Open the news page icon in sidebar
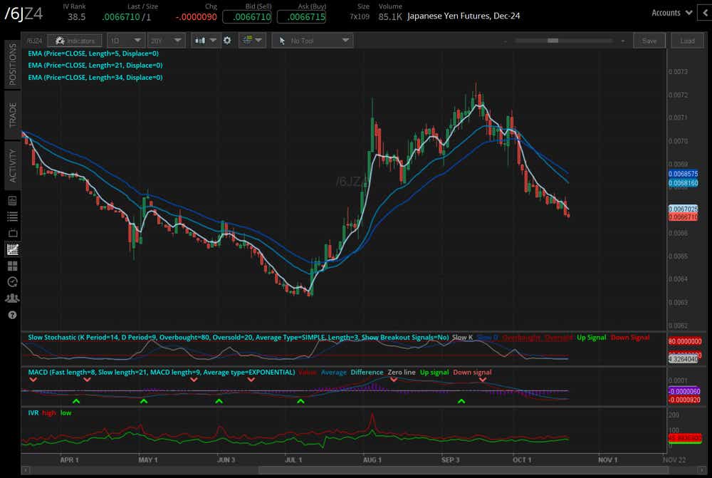 point(12,200)
